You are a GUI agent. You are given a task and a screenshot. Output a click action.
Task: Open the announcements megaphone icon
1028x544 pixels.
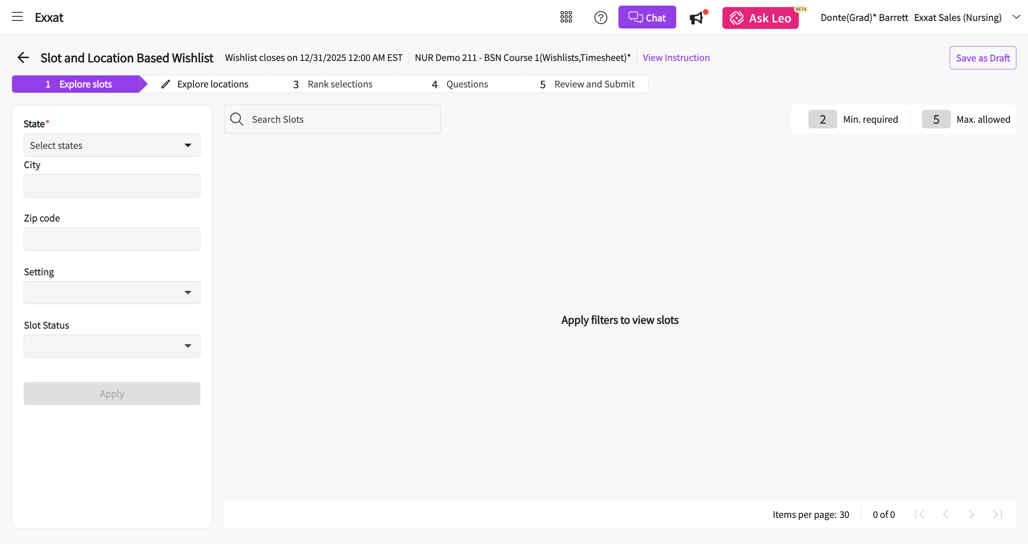click(x=697, y=18)
